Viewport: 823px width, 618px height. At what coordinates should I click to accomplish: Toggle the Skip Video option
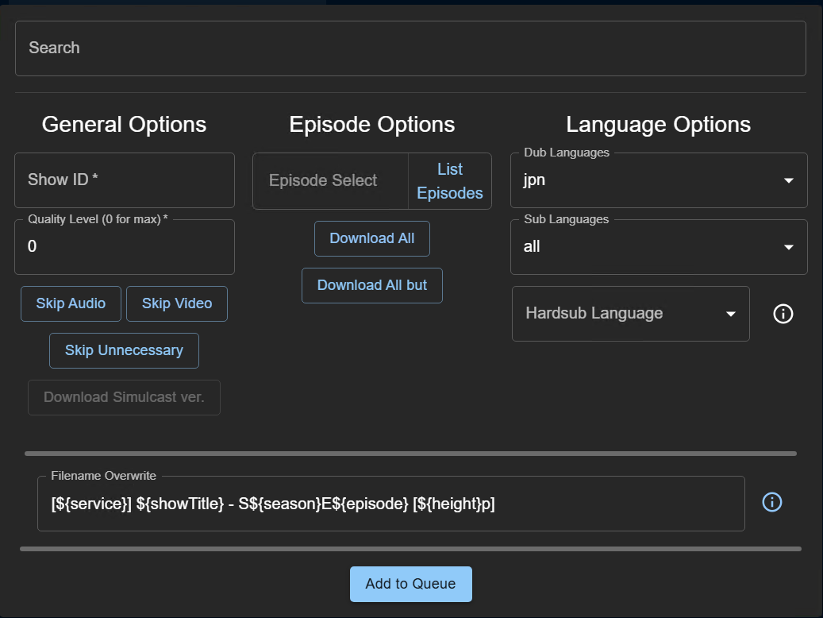pyautogui.click(x=177, y=303)
